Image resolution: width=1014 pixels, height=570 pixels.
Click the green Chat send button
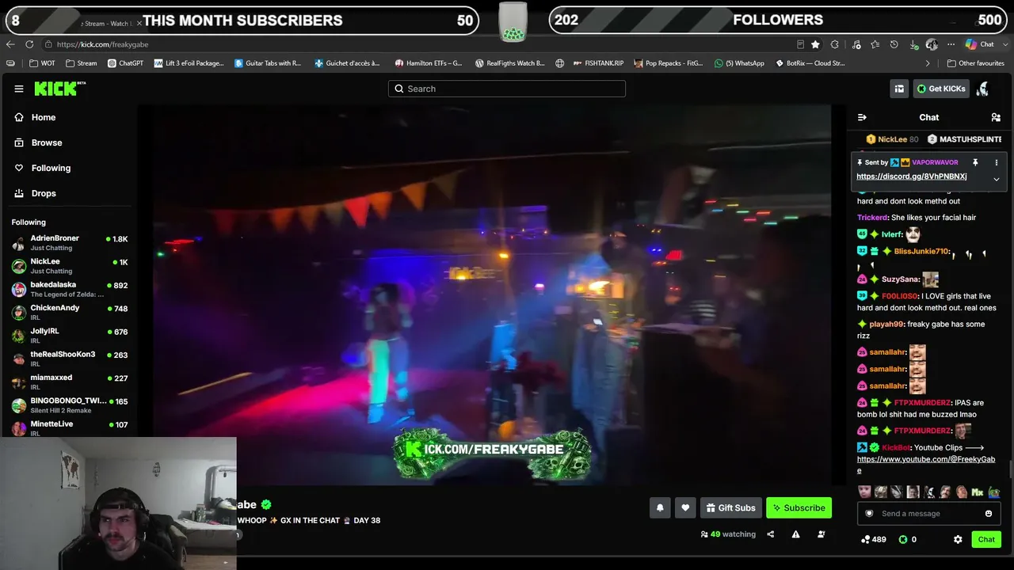point(986,539)
